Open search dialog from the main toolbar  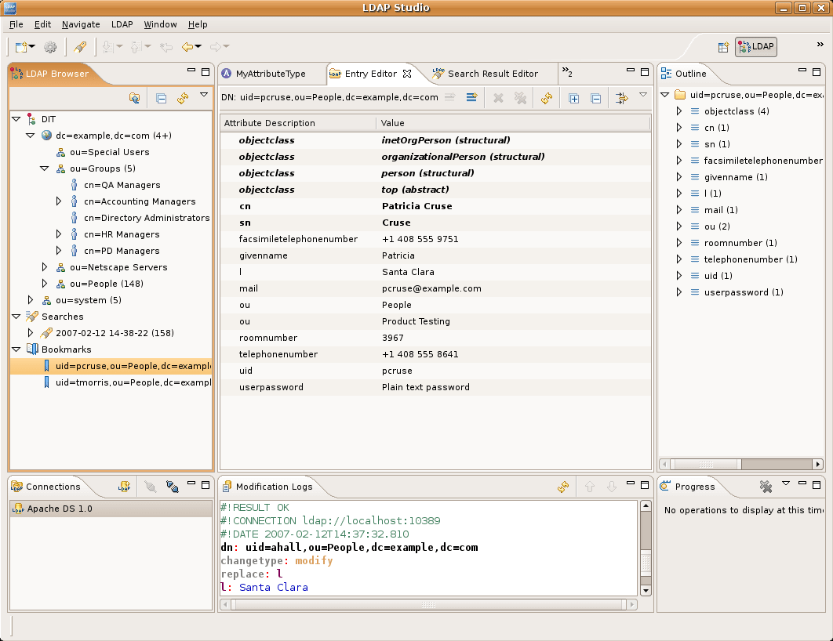click(80, 47)
